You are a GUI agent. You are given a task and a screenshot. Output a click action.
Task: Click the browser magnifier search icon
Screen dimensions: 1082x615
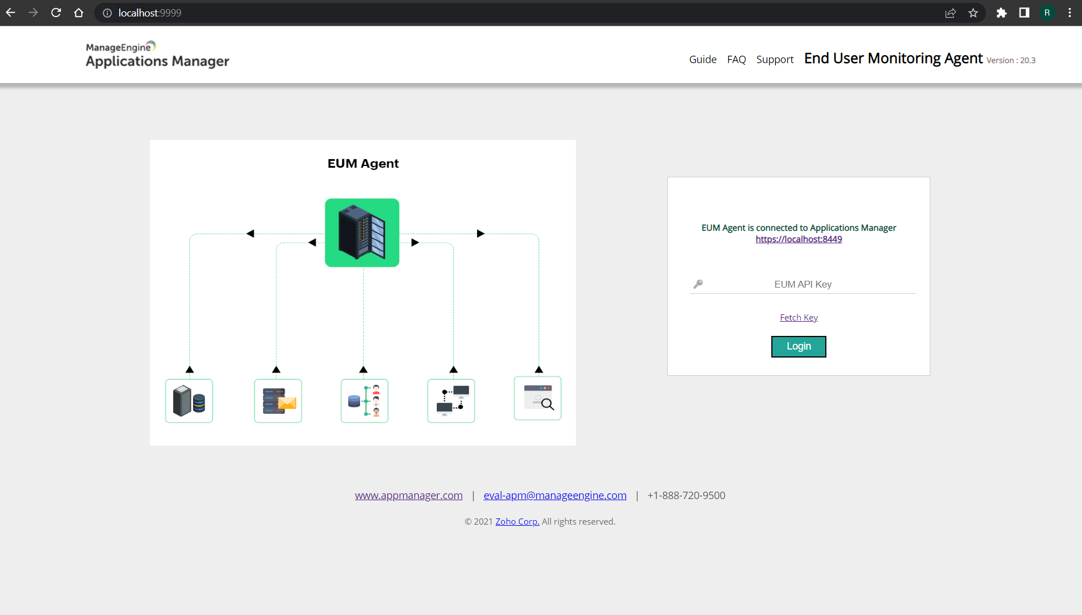(x=537, y=398)
